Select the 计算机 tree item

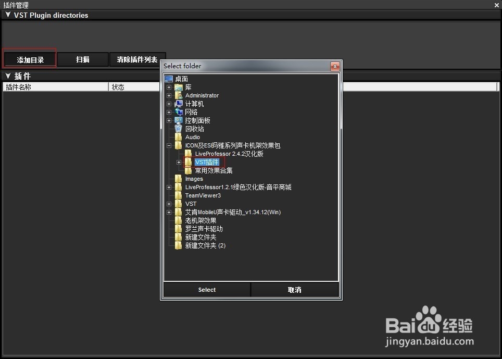tap(194, 104)
